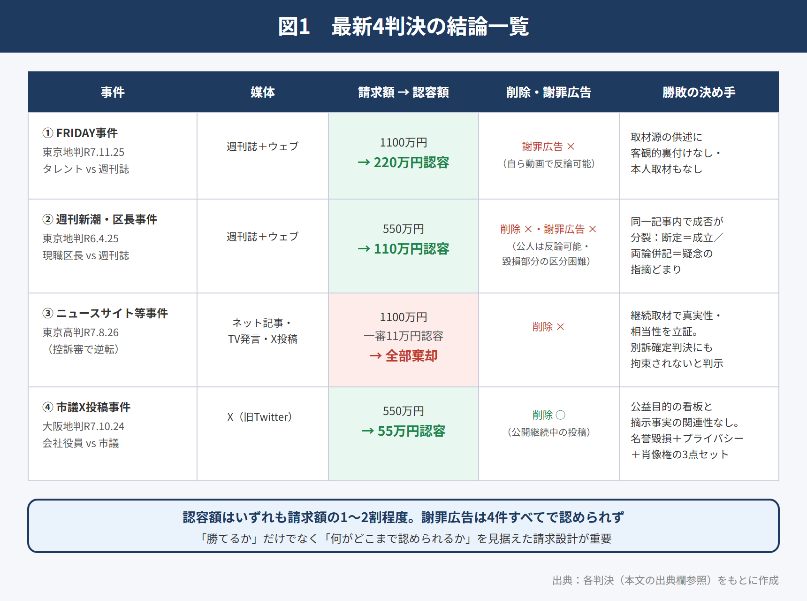807x601 pixels.
Task: Select the 削除・謝罪広告 column header
Action: pyautogui.click(x=549, y=92)
